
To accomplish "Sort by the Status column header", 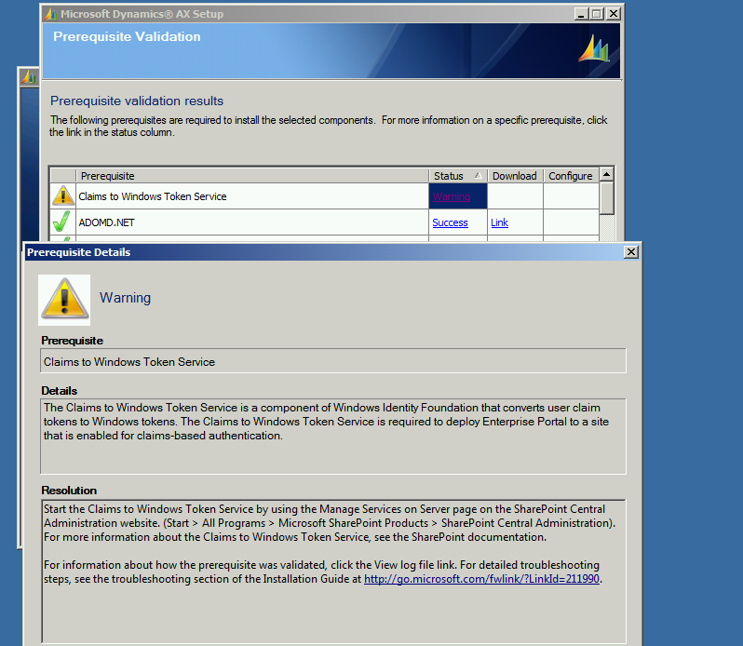I will (458, 176).
